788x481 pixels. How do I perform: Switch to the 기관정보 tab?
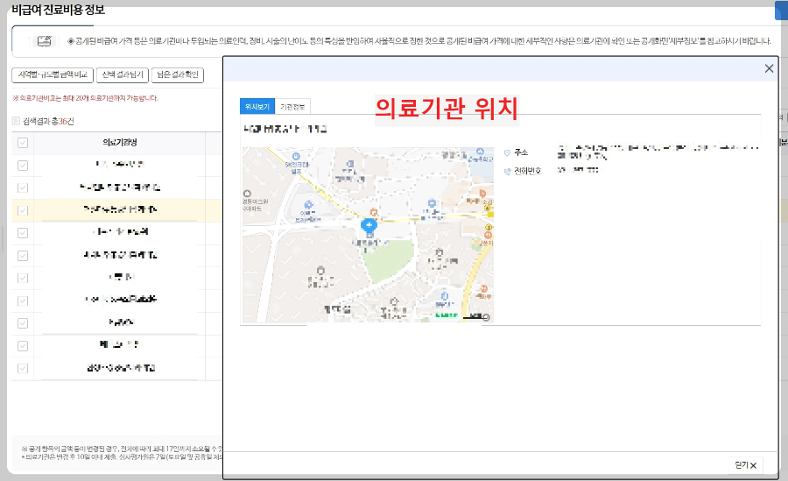pyautogui.click(x=292, y=107)
